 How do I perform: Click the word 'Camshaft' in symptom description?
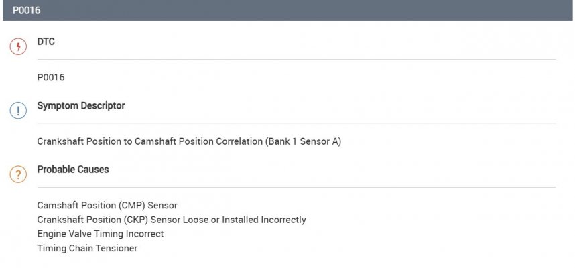[153, 141]
